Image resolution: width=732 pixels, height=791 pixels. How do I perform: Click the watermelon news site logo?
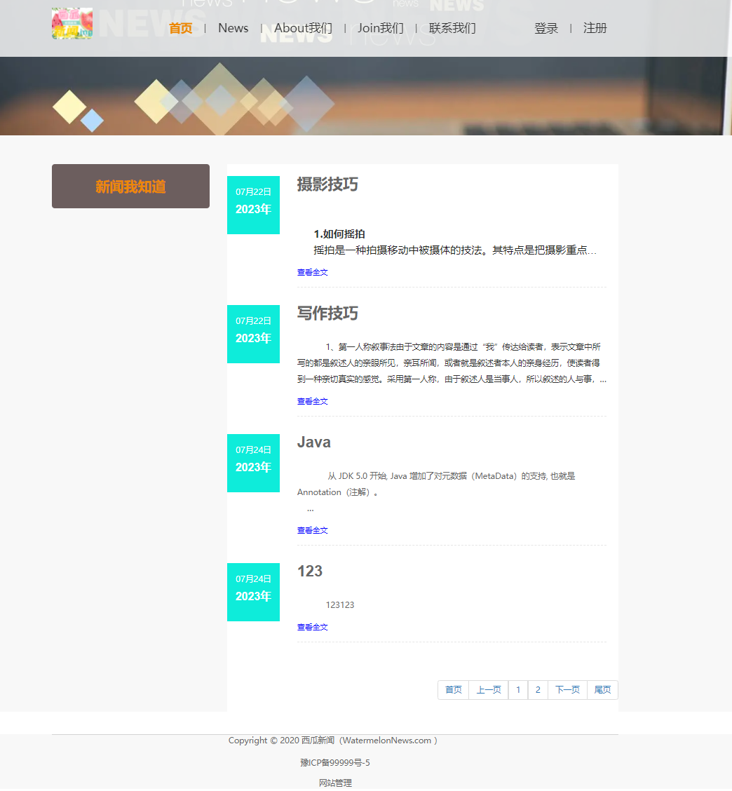72,23
